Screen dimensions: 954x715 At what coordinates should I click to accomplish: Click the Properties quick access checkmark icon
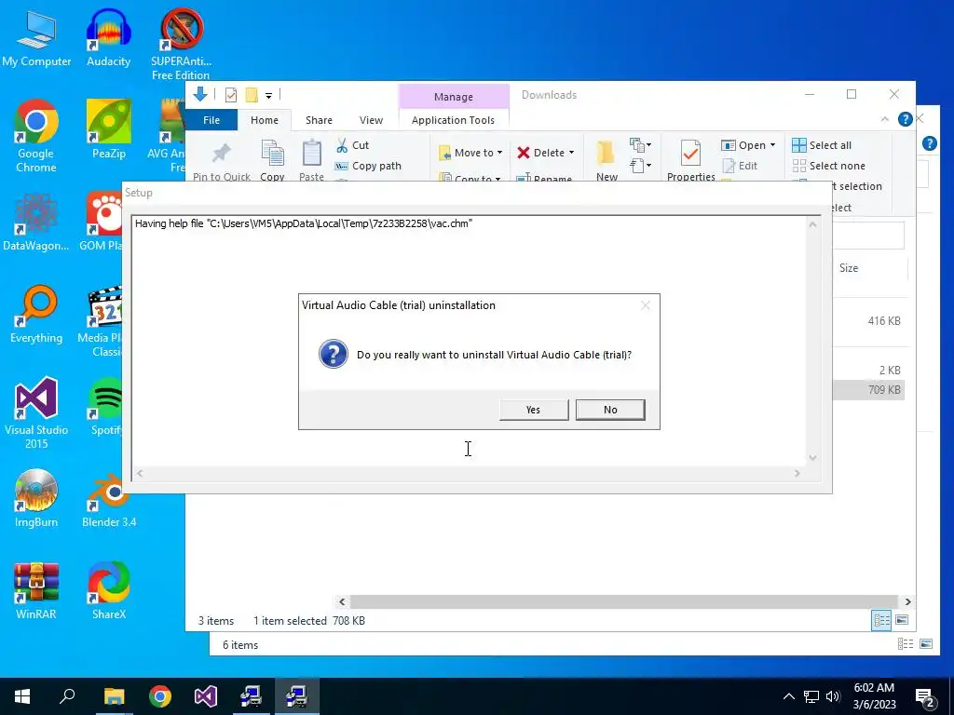pyautogui.click(x=231, y=95)
